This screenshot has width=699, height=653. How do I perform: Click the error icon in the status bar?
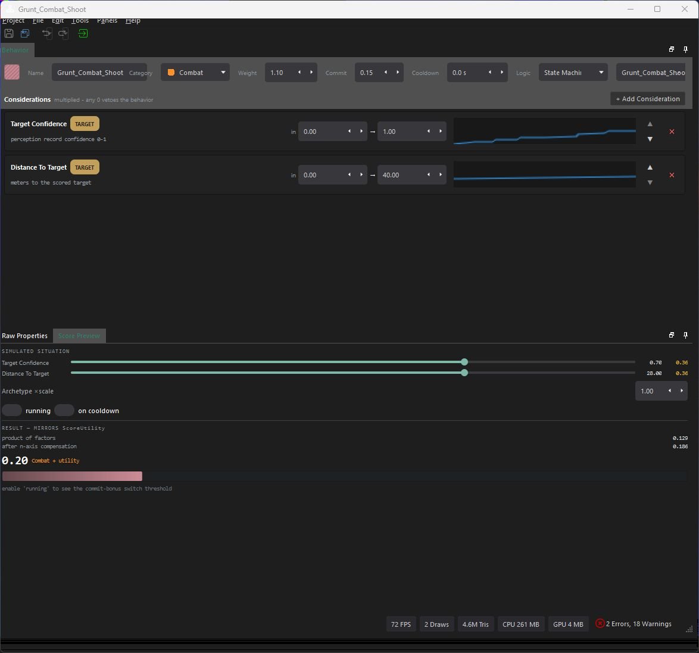600,624
